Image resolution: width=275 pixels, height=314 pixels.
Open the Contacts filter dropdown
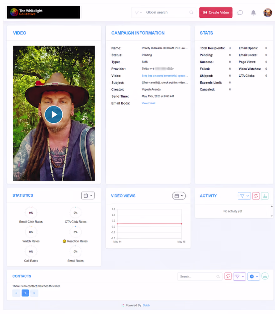240,277
